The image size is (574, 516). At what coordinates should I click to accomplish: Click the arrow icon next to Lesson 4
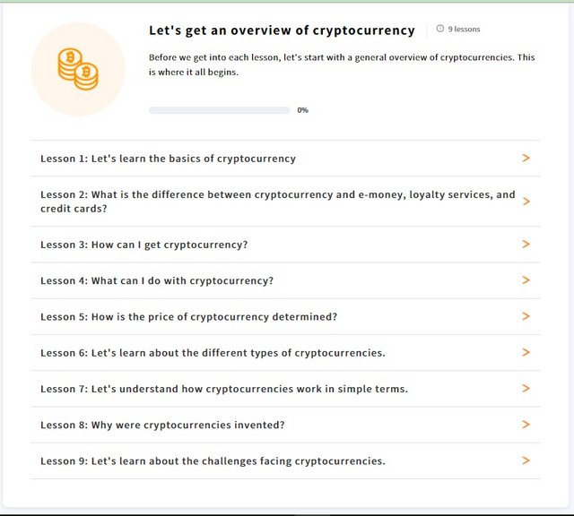[x=526, y=280]
